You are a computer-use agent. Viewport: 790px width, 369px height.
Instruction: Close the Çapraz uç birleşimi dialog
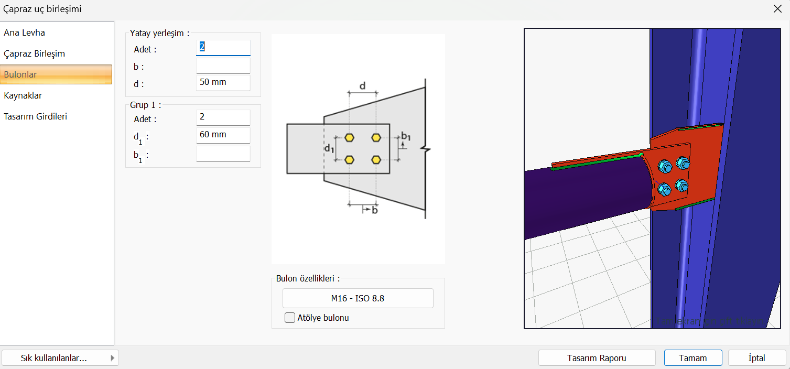tap(777, 9)
